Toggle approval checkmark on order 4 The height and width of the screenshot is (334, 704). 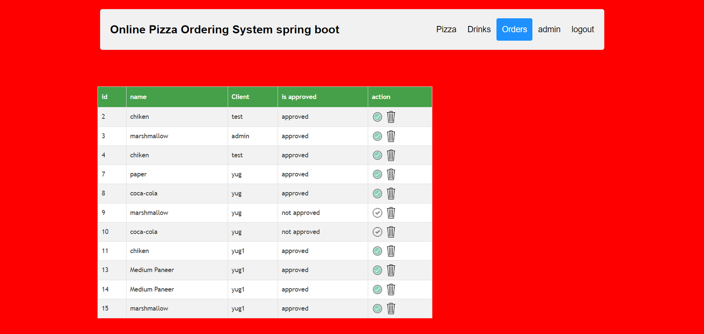(377, 155)
